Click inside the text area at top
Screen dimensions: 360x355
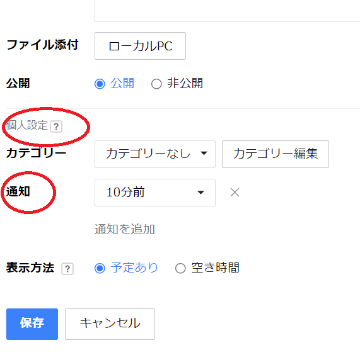[228, 11]
